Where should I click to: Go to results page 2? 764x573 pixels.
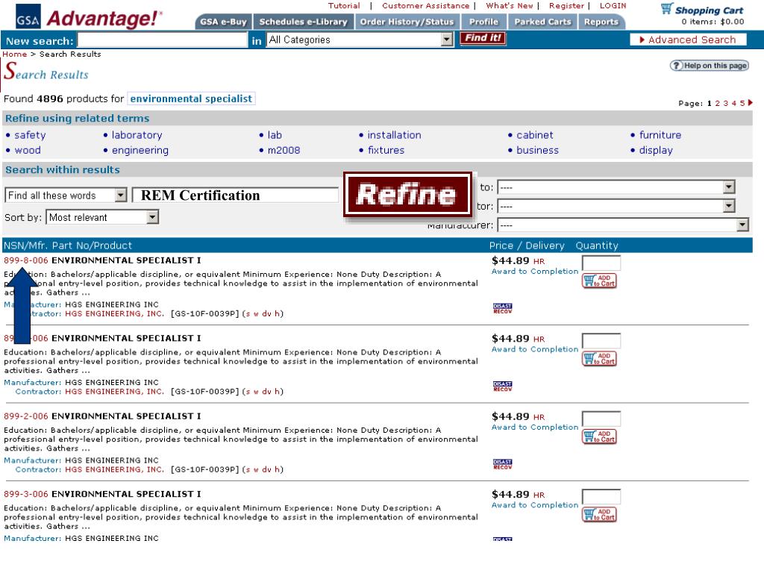pos(717,103)
